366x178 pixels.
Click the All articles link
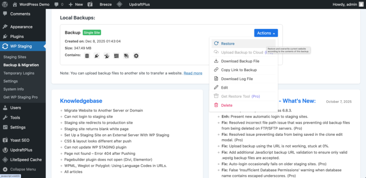click(73, 172)
